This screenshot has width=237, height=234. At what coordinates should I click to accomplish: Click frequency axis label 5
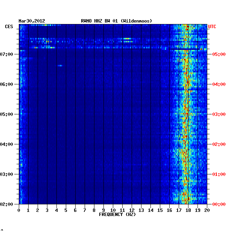[x=66, y=210]
